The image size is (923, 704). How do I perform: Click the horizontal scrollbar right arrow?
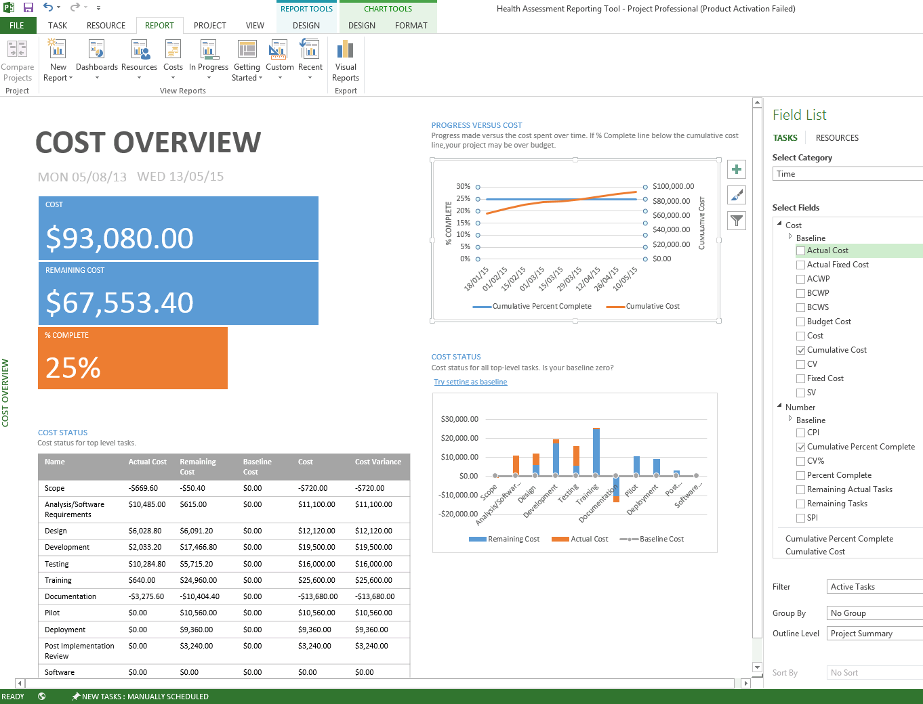[745, 683]
